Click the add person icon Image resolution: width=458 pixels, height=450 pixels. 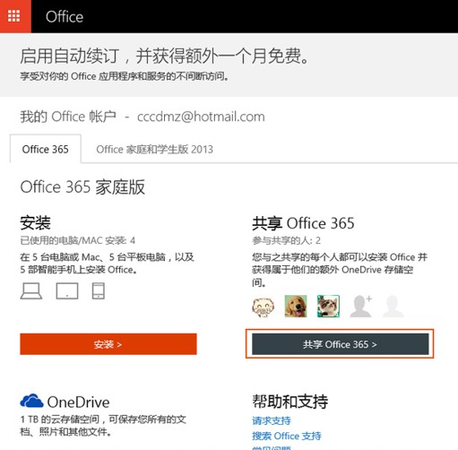coord(361,307)
